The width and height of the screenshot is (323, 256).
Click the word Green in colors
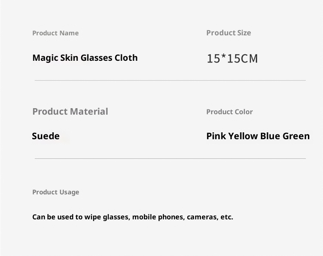tap(296, 136)
